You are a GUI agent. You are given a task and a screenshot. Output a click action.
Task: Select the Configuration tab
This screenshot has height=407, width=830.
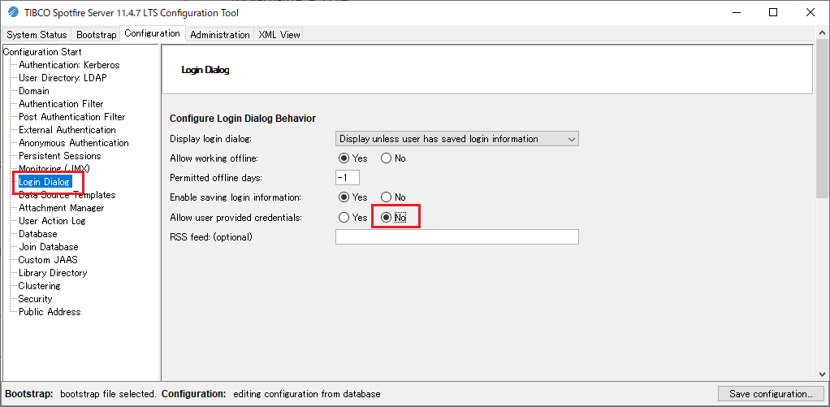[153, 33]
